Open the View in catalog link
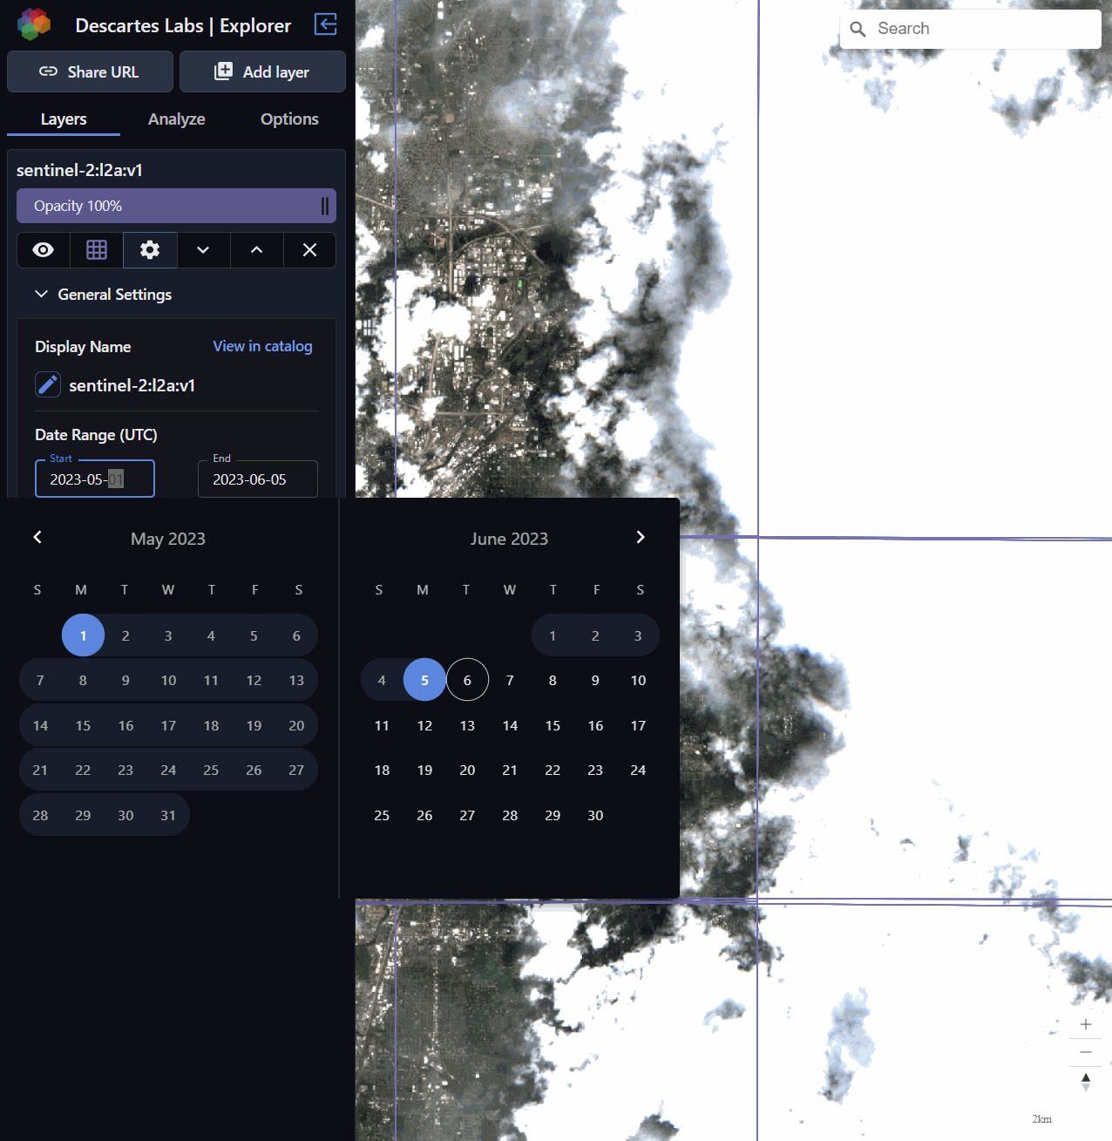1112x1141 pixels. click(262, 346)
